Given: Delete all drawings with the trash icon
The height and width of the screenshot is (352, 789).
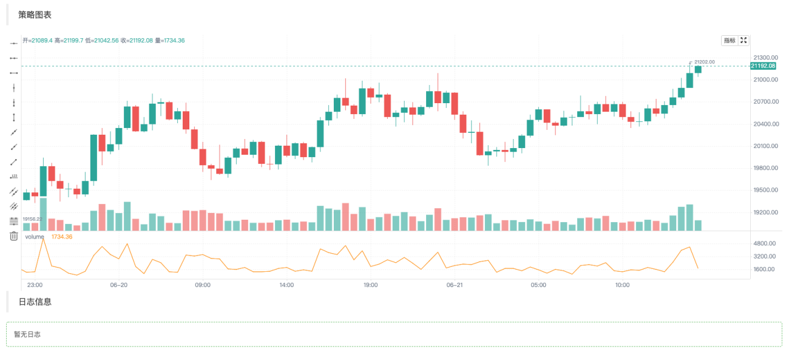Looking at the screenshot, I should tap(13, 236).
